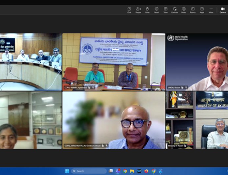
Task: Select the World Health Organization video tile
Action: (197, 62)
